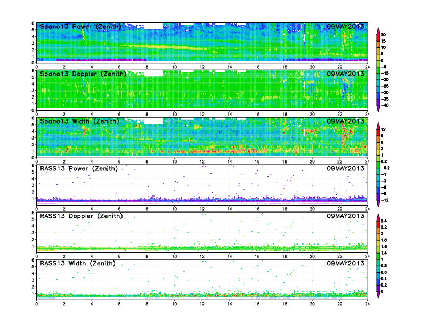
Task: Click the red segment of the top colorbar
Action: pyautogui.click(x=378, y=38)
